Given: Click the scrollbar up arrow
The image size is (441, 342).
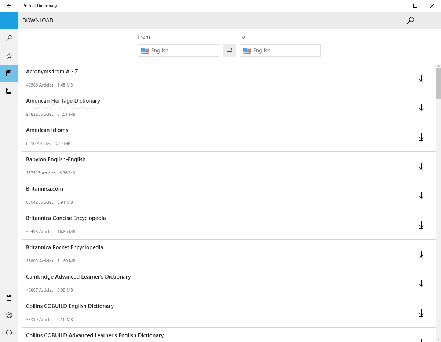Looking at the screenshot, I should (438, 66).
